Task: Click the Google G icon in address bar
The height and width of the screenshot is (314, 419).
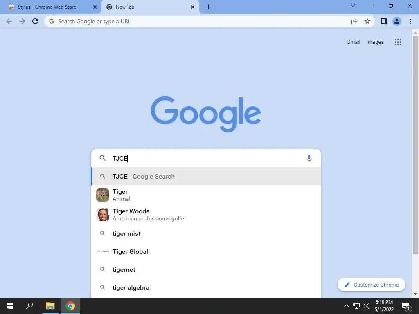Action: [51, 21]
